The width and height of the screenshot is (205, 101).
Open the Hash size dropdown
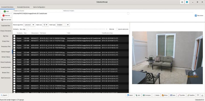click(45, 25)
